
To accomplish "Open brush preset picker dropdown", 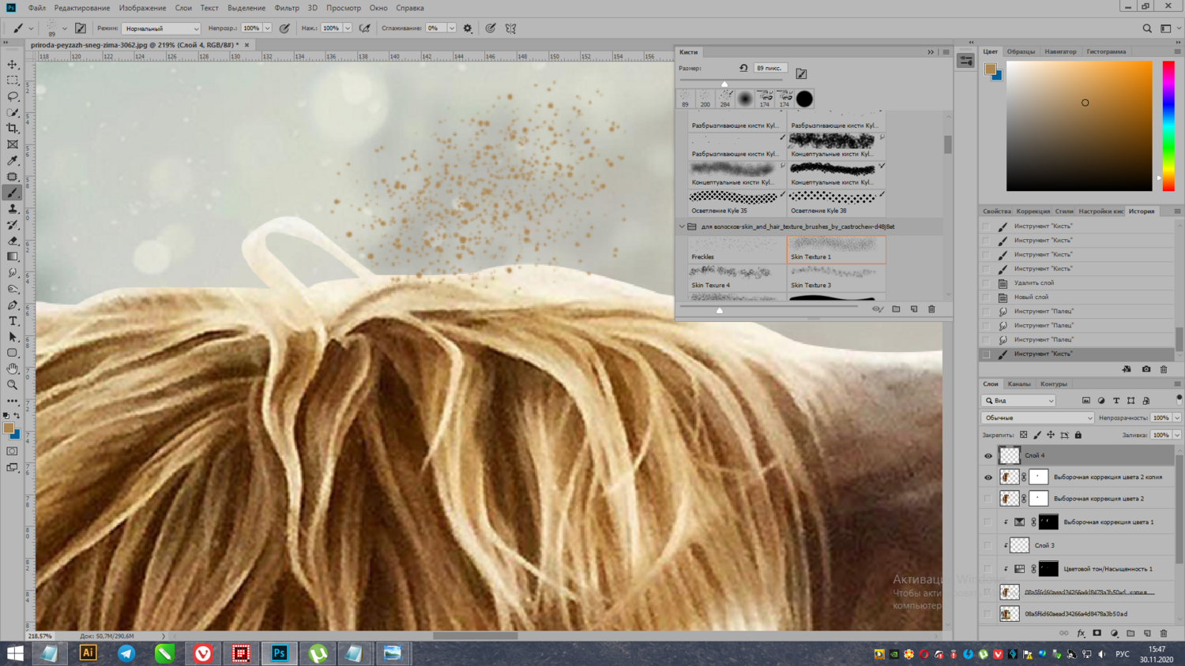I will coord(64,28).
